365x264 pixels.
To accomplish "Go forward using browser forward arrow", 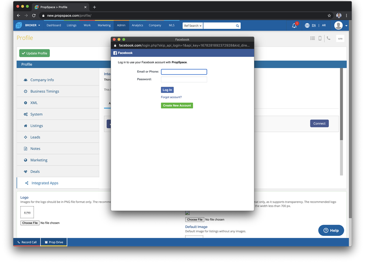I will [26, 15].
